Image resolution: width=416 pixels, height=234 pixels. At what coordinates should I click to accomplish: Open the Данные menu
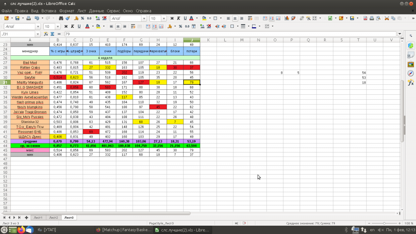[97, 11]
